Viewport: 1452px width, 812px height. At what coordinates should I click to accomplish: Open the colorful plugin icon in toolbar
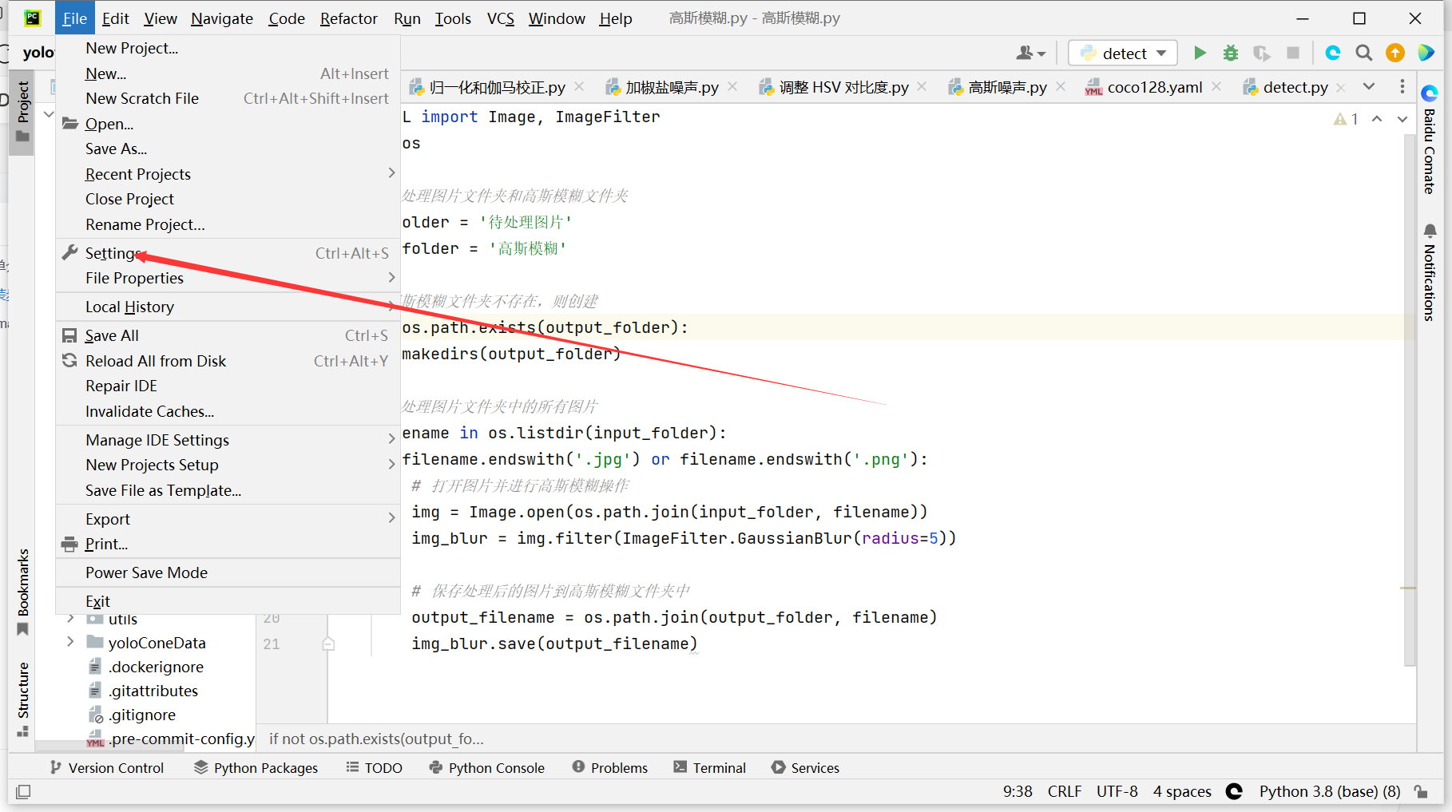[x=1426, y=53]
